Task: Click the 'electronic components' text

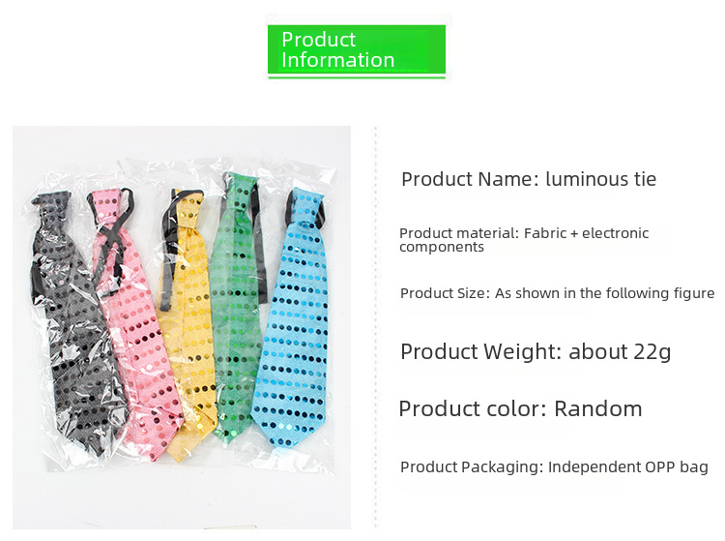Action: point(524,240)
